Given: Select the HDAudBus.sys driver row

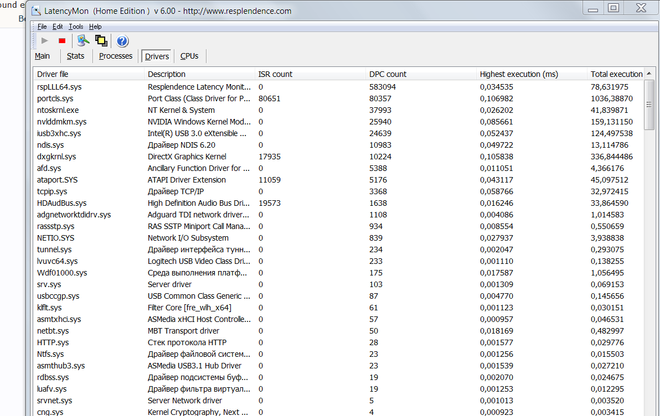Looking at the screenshot, I should click(339, 203).
